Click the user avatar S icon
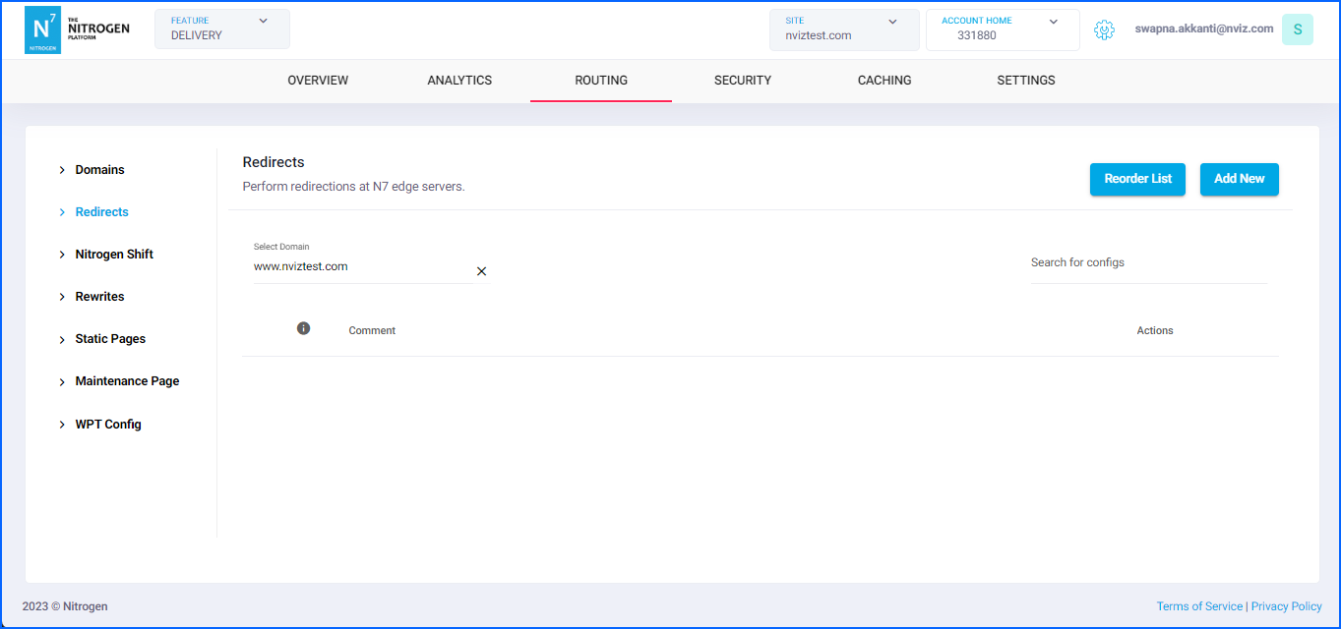This screenshot has width=1341, height=629. point(1297,29)
